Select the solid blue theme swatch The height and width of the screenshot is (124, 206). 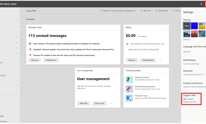(x=194, y=26)
